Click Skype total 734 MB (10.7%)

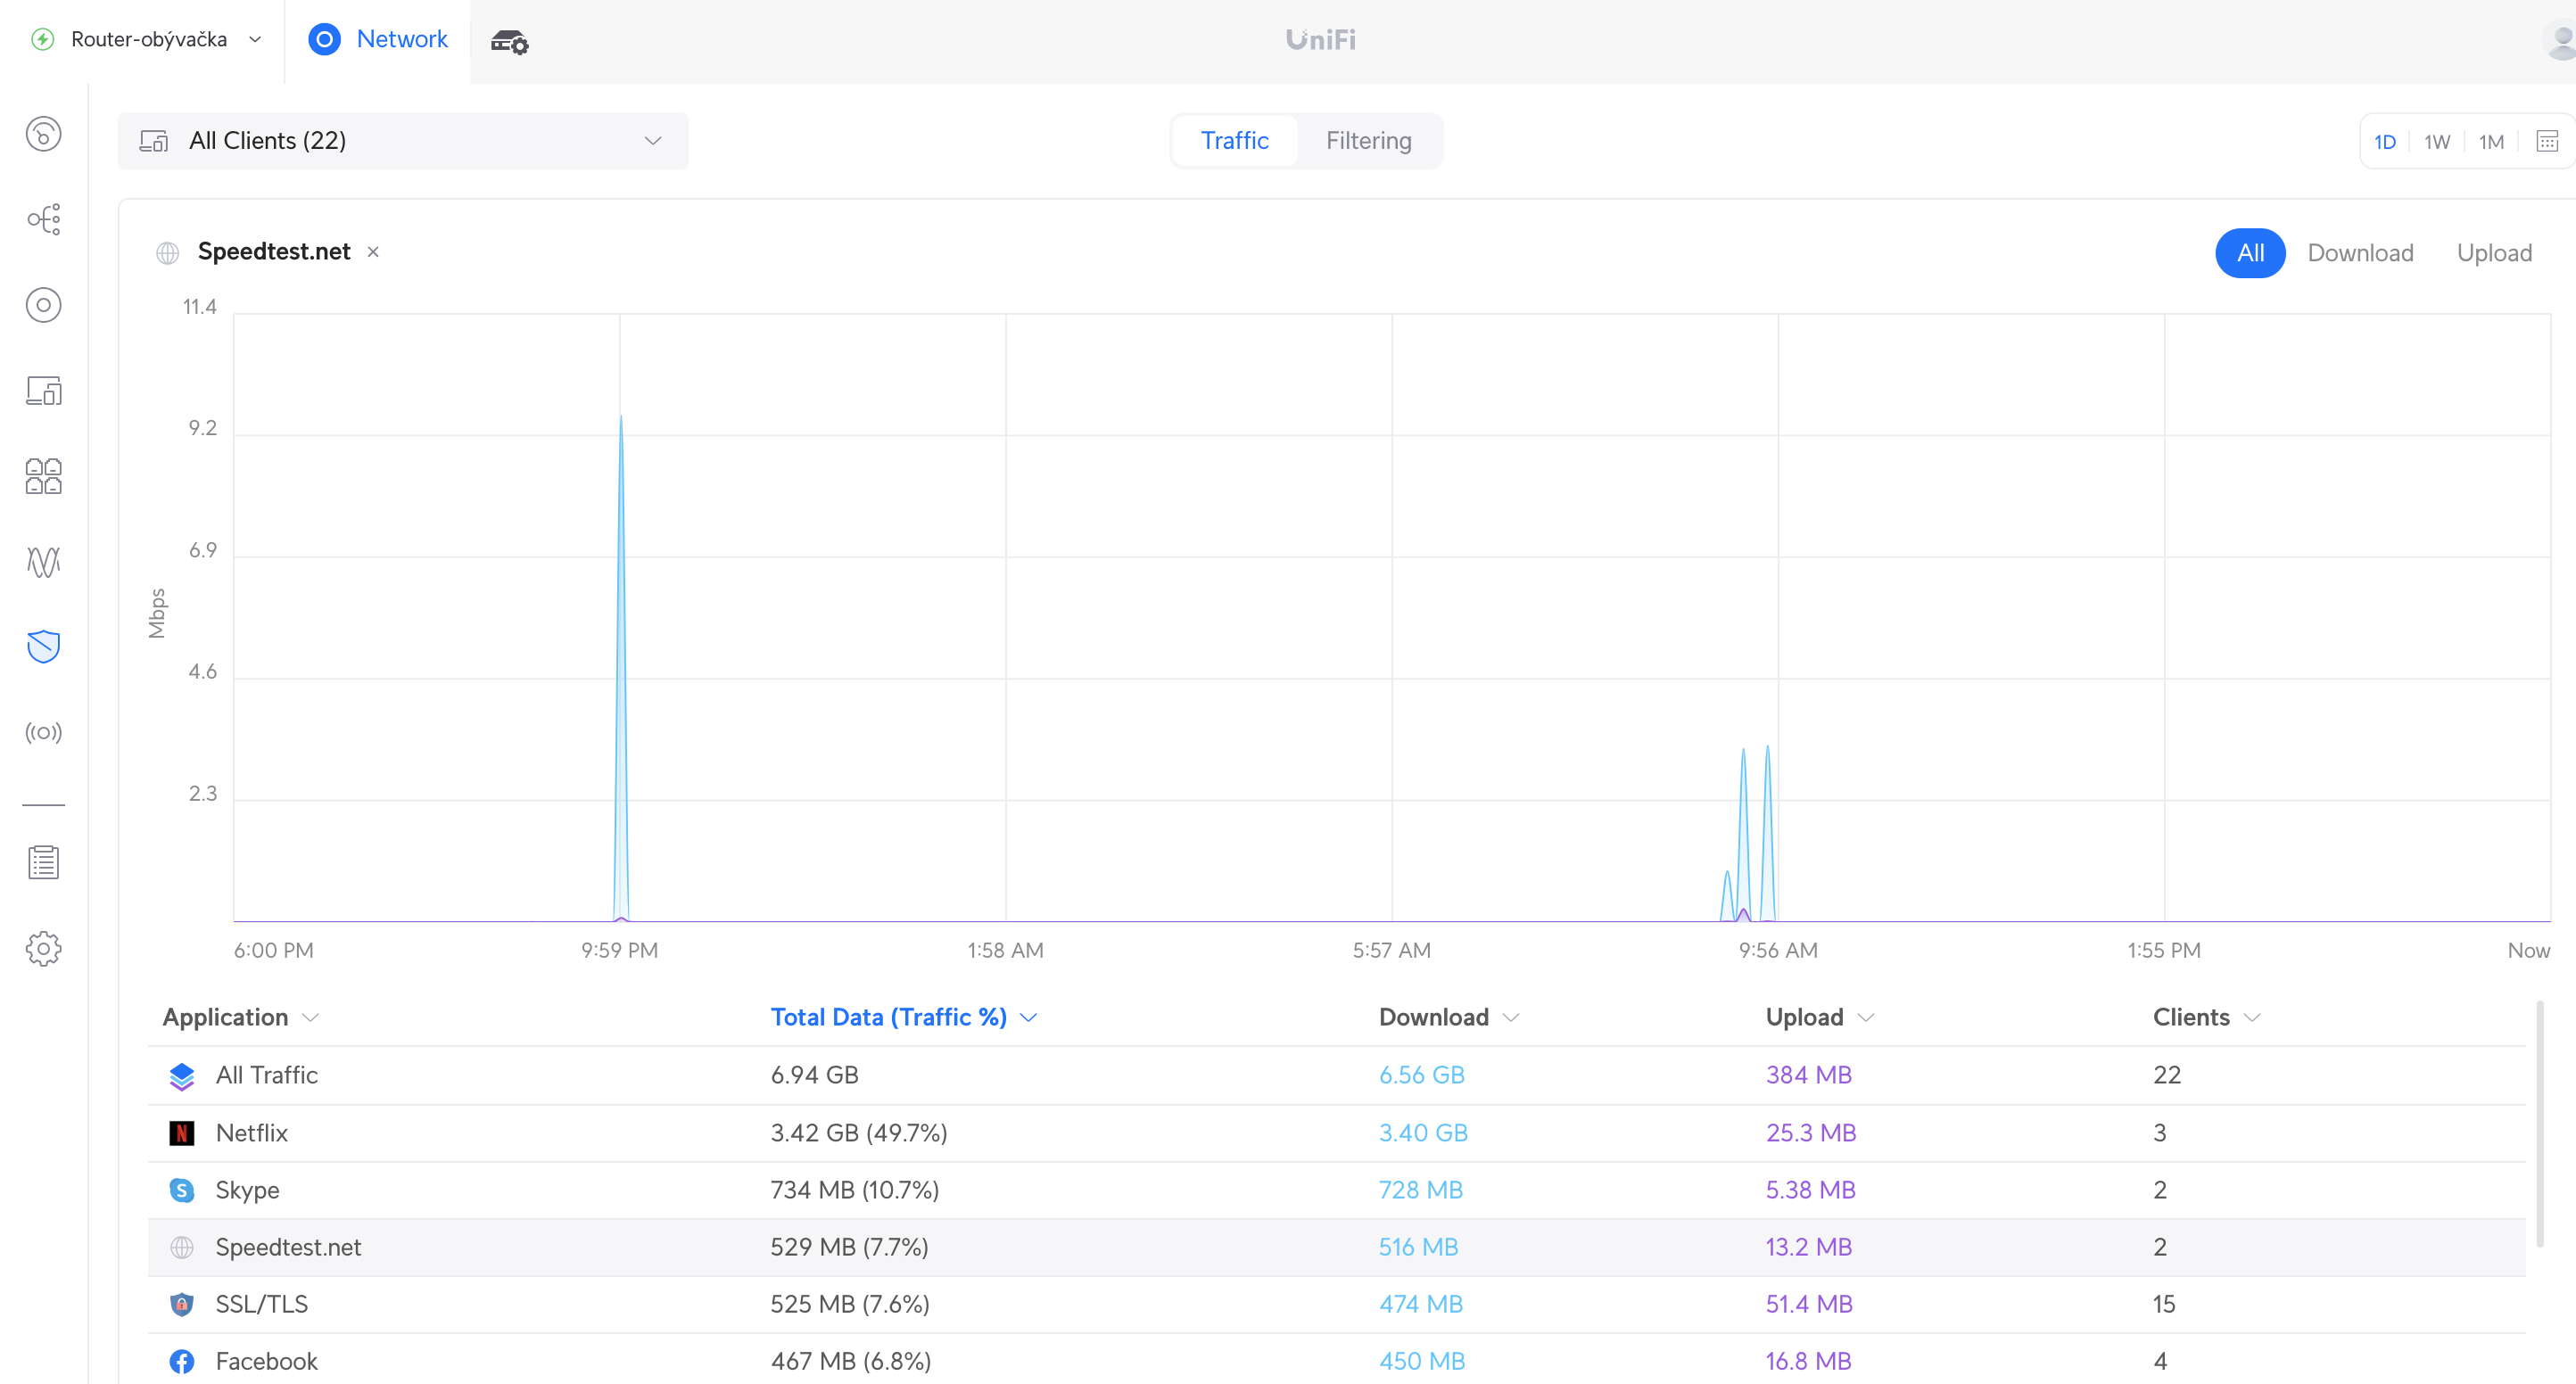(x=854, y=1190)
